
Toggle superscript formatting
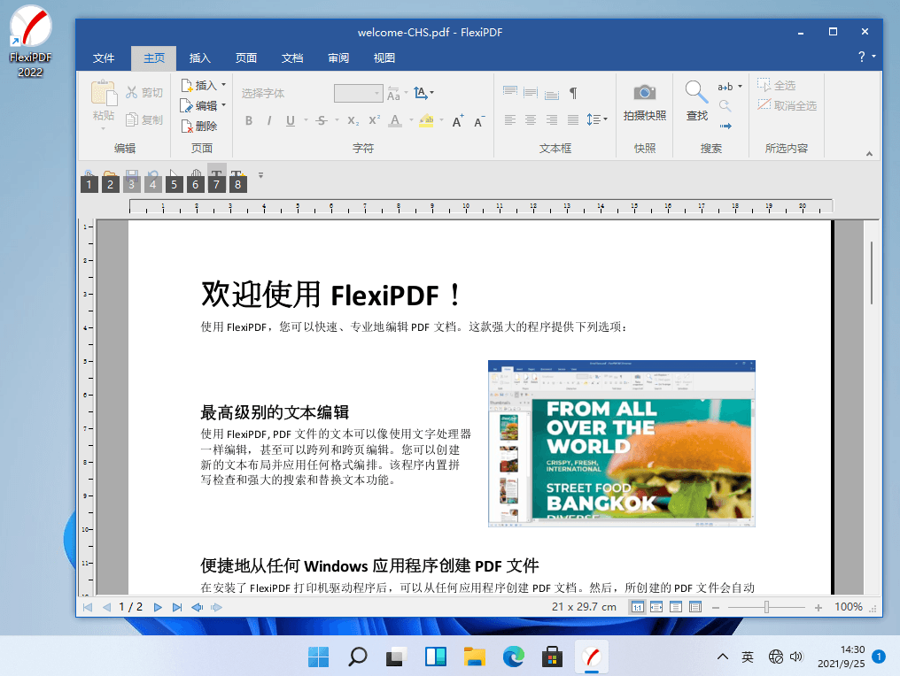(374, 120)
